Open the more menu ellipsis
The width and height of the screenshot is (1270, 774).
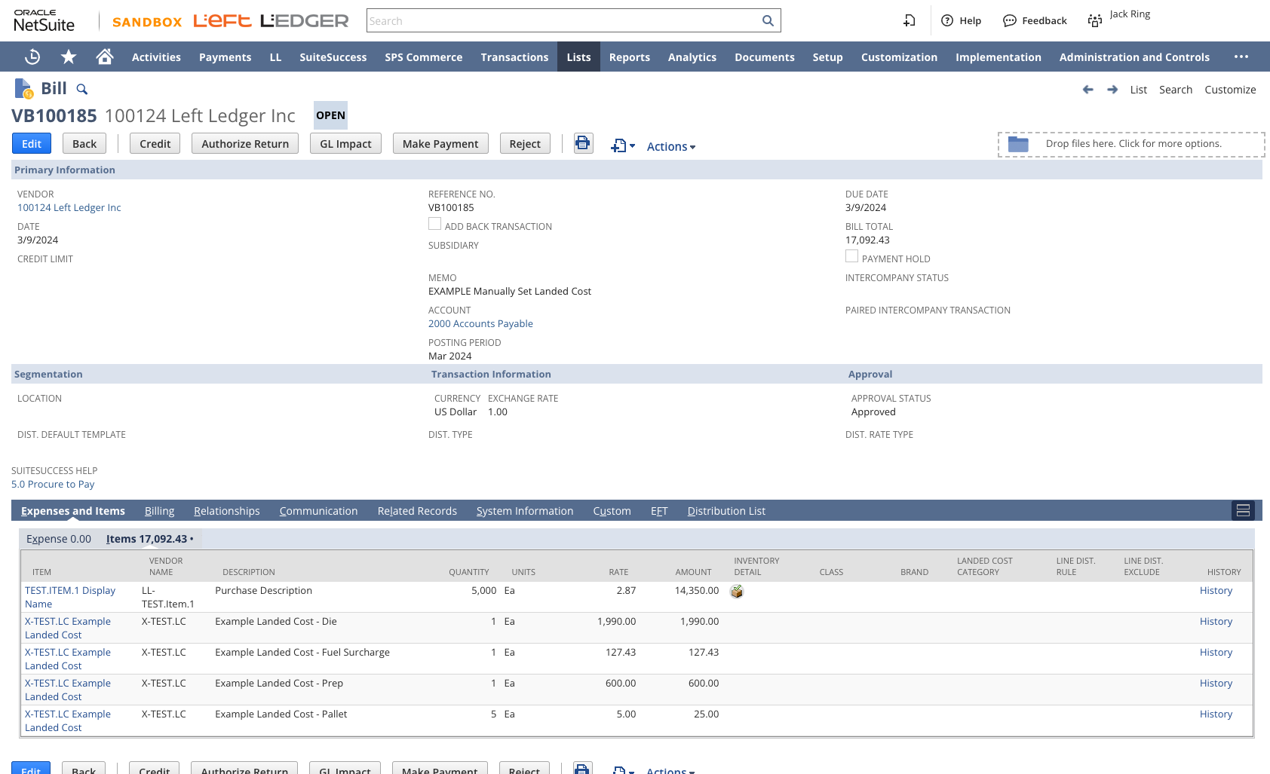1241,57
